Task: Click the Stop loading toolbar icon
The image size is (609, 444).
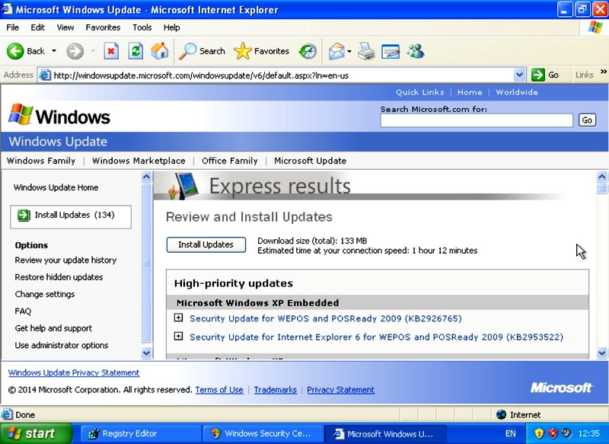Action: point(111,51)
